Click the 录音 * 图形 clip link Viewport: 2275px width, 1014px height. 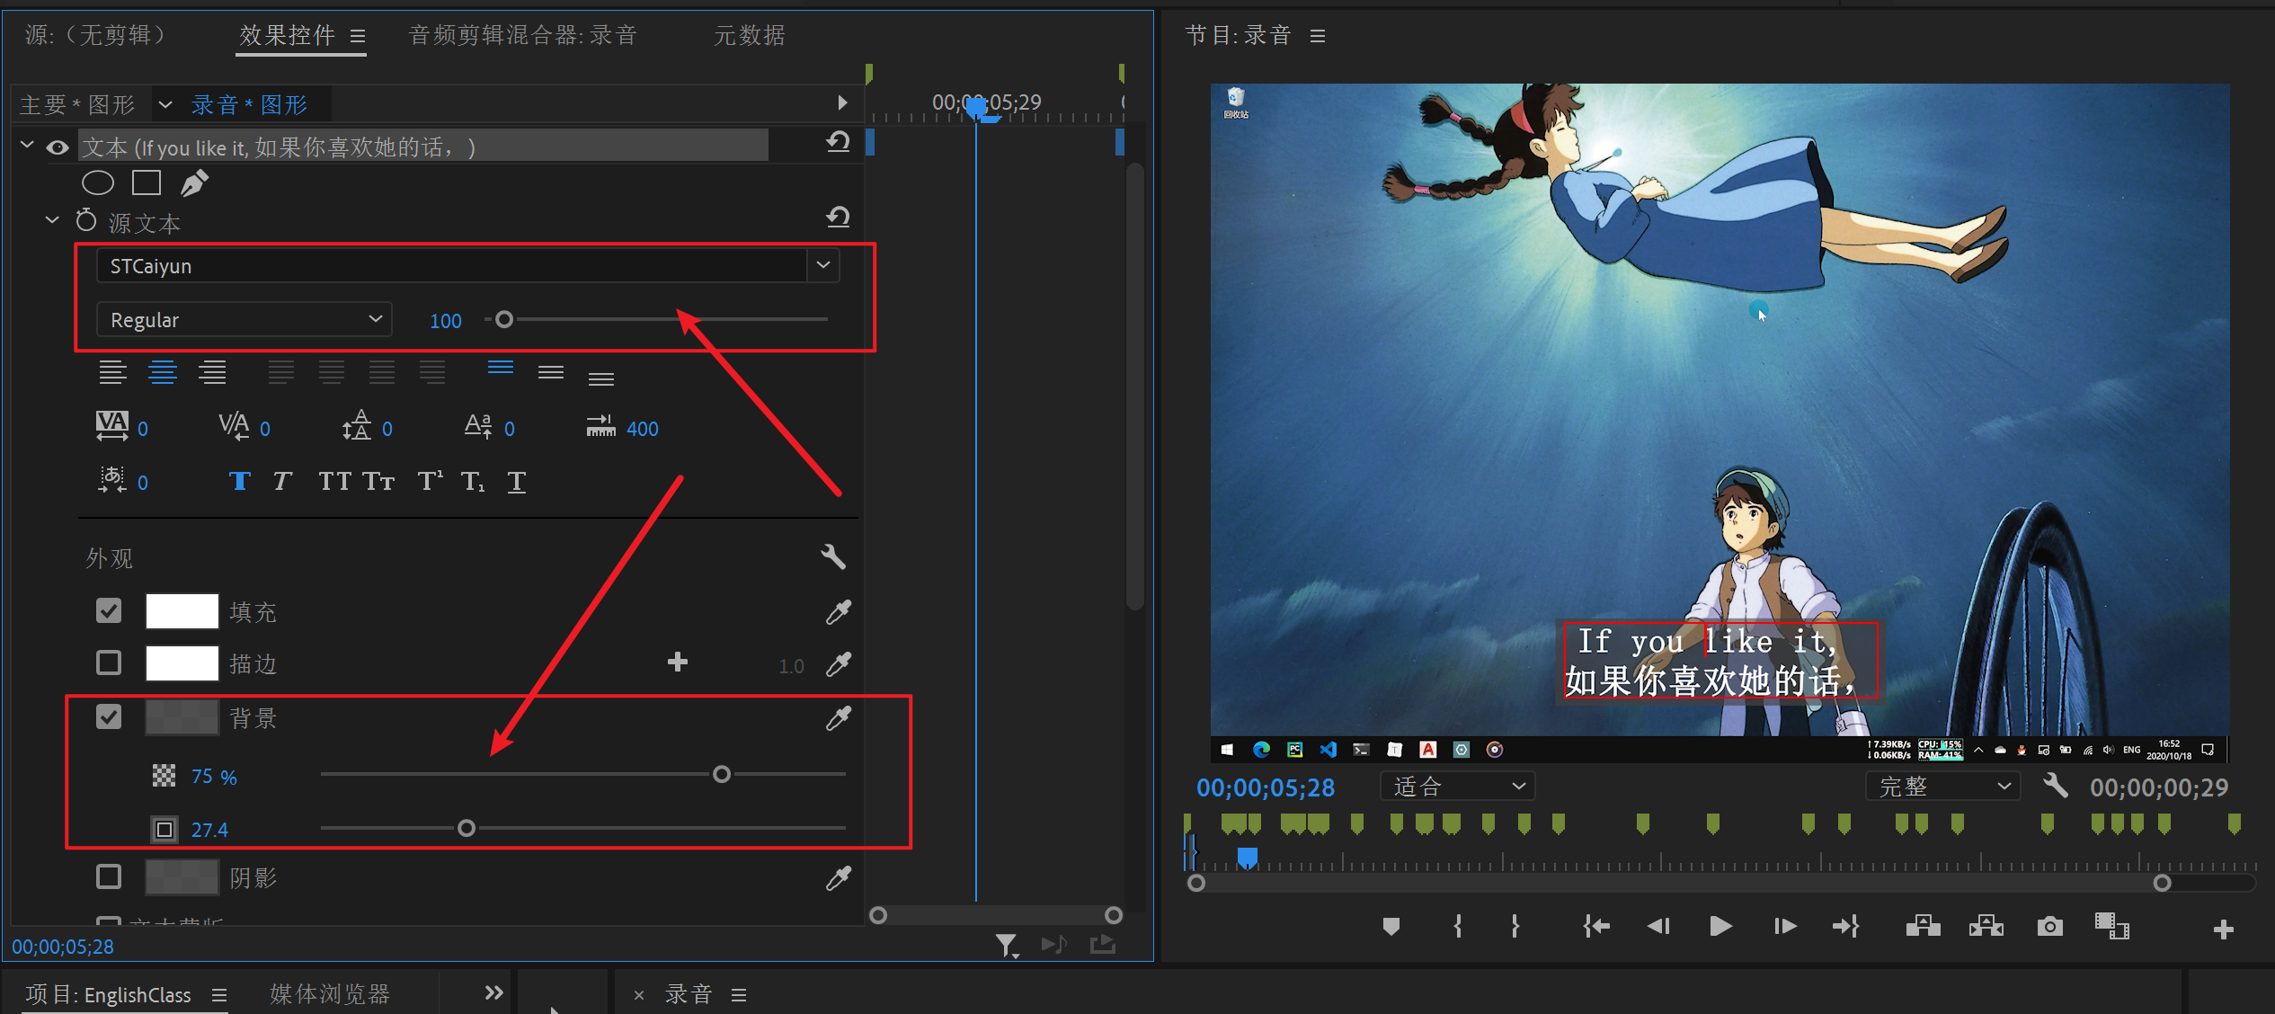pos(249,105)
